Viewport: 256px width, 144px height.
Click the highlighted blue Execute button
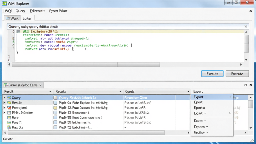(x=212, y=74)
